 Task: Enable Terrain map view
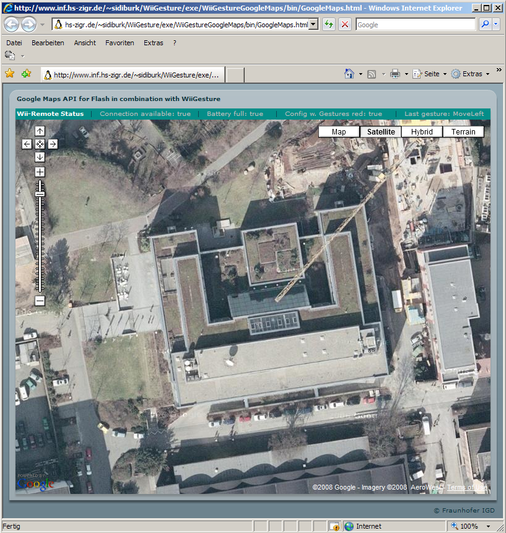(463, 131)
